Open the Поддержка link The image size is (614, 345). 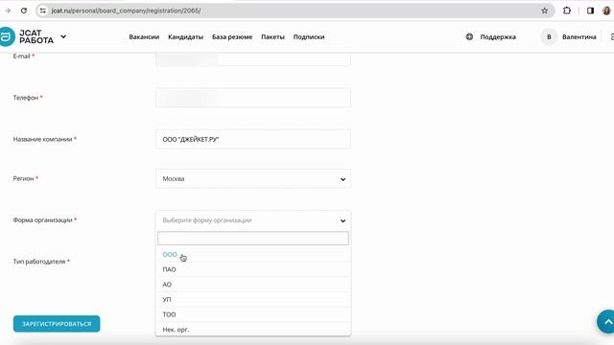[x=498, y=36]
